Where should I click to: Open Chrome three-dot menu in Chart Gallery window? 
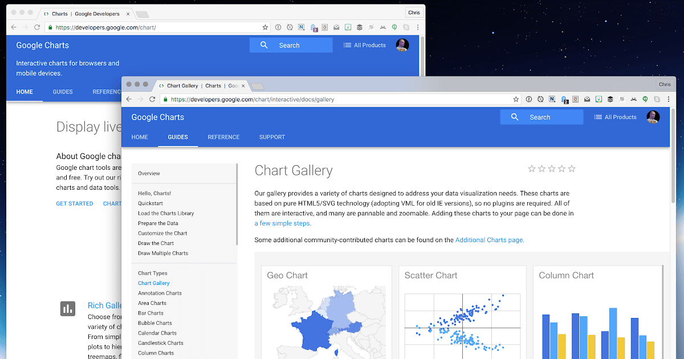pyautogui.click(x=669, y=99)
